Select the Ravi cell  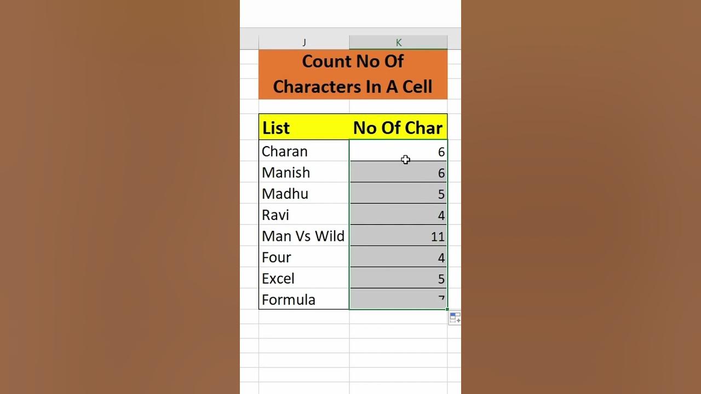304,215
